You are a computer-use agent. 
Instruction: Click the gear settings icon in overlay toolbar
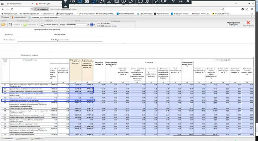tap(73, 1)
